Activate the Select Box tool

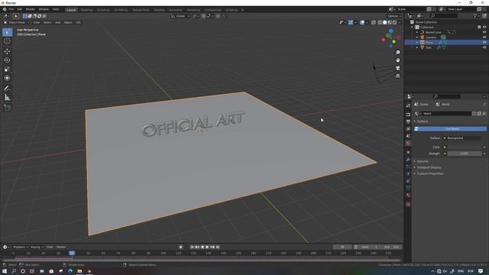click(x=7, y=32)
